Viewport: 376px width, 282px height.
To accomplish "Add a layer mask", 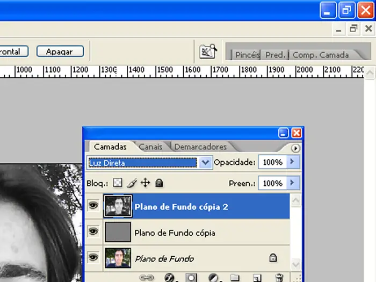I will [x=191, y=278].
